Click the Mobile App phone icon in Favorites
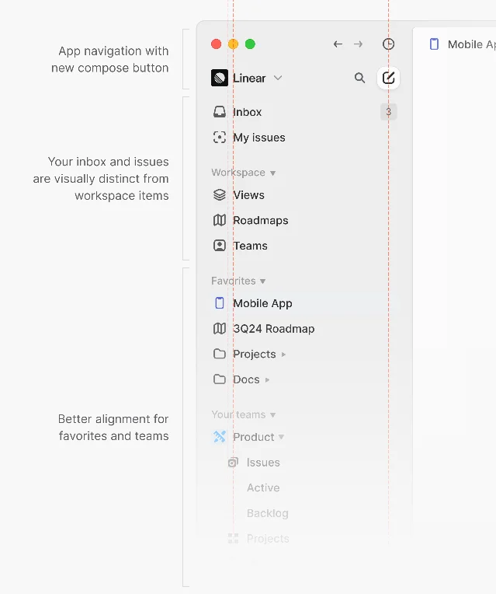 coord(220,303)
